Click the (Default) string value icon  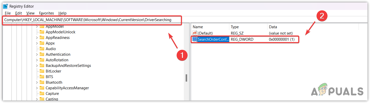pyautogui.click(x=195, y=33)
